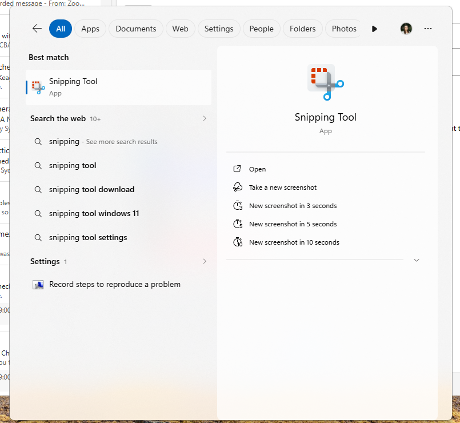The width and height of the screenshot is (460, 423).
Task: Click the back arrow in search panel
Action: pyautogui.click(x=37, y=29)
